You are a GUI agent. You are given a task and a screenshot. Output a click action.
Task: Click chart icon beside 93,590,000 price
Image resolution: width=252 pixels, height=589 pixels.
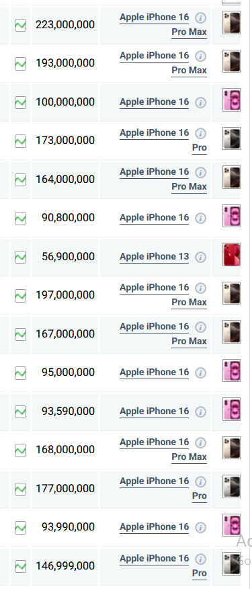(x=20, y=411)
